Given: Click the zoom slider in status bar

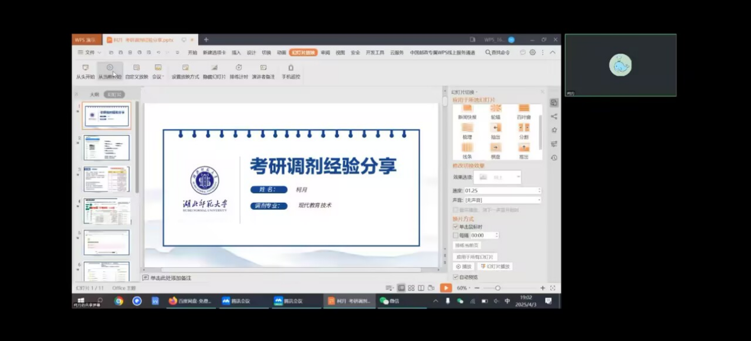Looking at the screenshot, I should [498, 288].
